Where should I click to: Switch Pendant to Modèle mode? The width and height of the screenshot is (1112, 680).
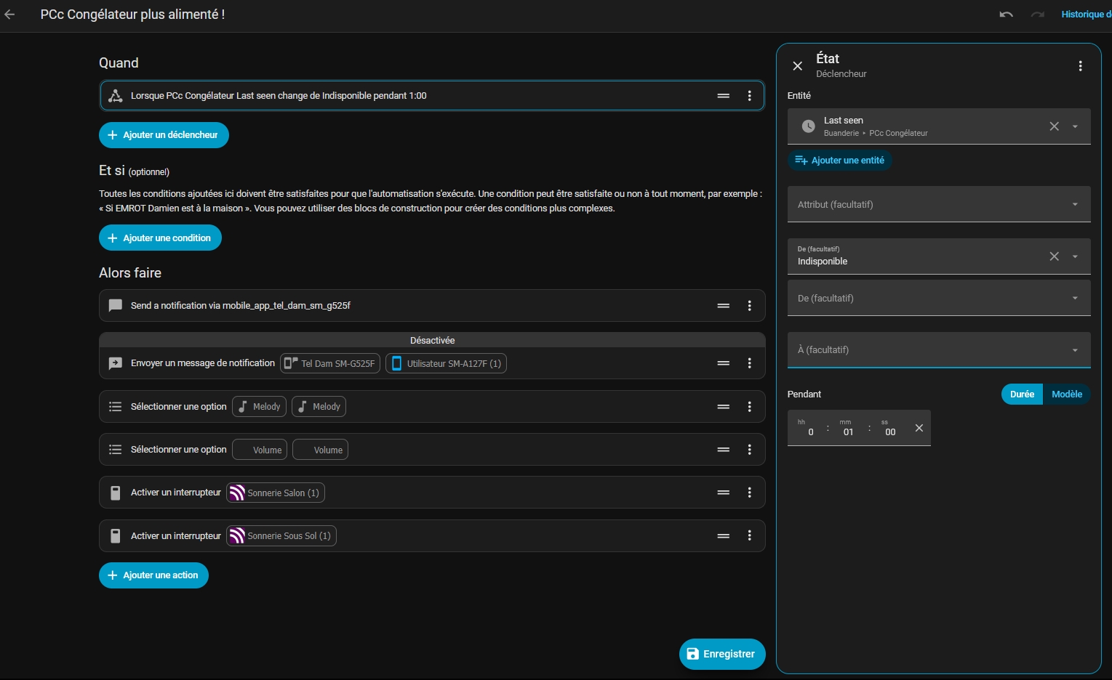(1067, 394)
